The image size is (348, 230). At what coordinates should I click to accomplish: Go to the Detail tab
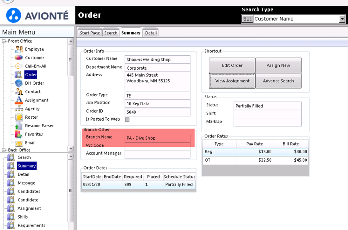(151, 33)
